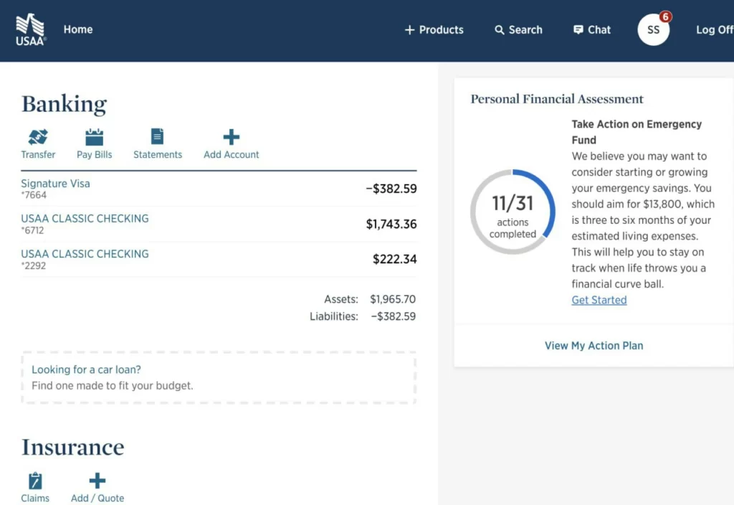The width and height of the screenshot is (734, 505).
Task: Open the Products menu
Action: (x=434, y=30)
